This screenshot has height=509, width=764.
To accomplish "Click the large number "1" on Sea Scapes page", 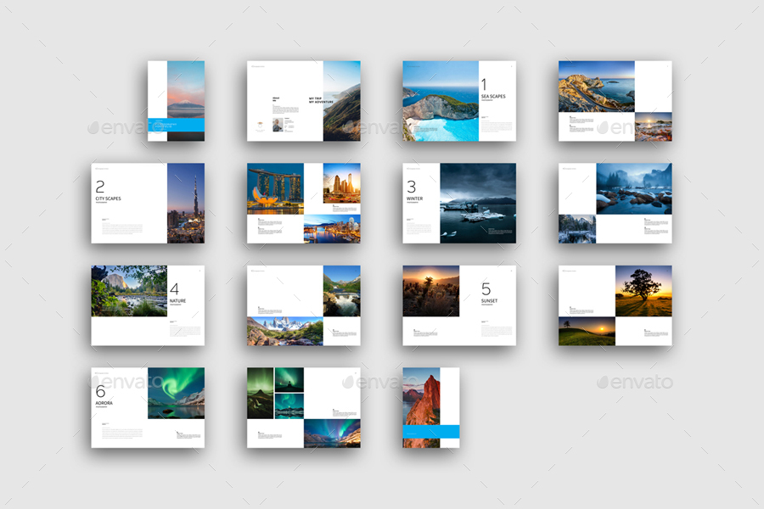I will tap(484, 83).
